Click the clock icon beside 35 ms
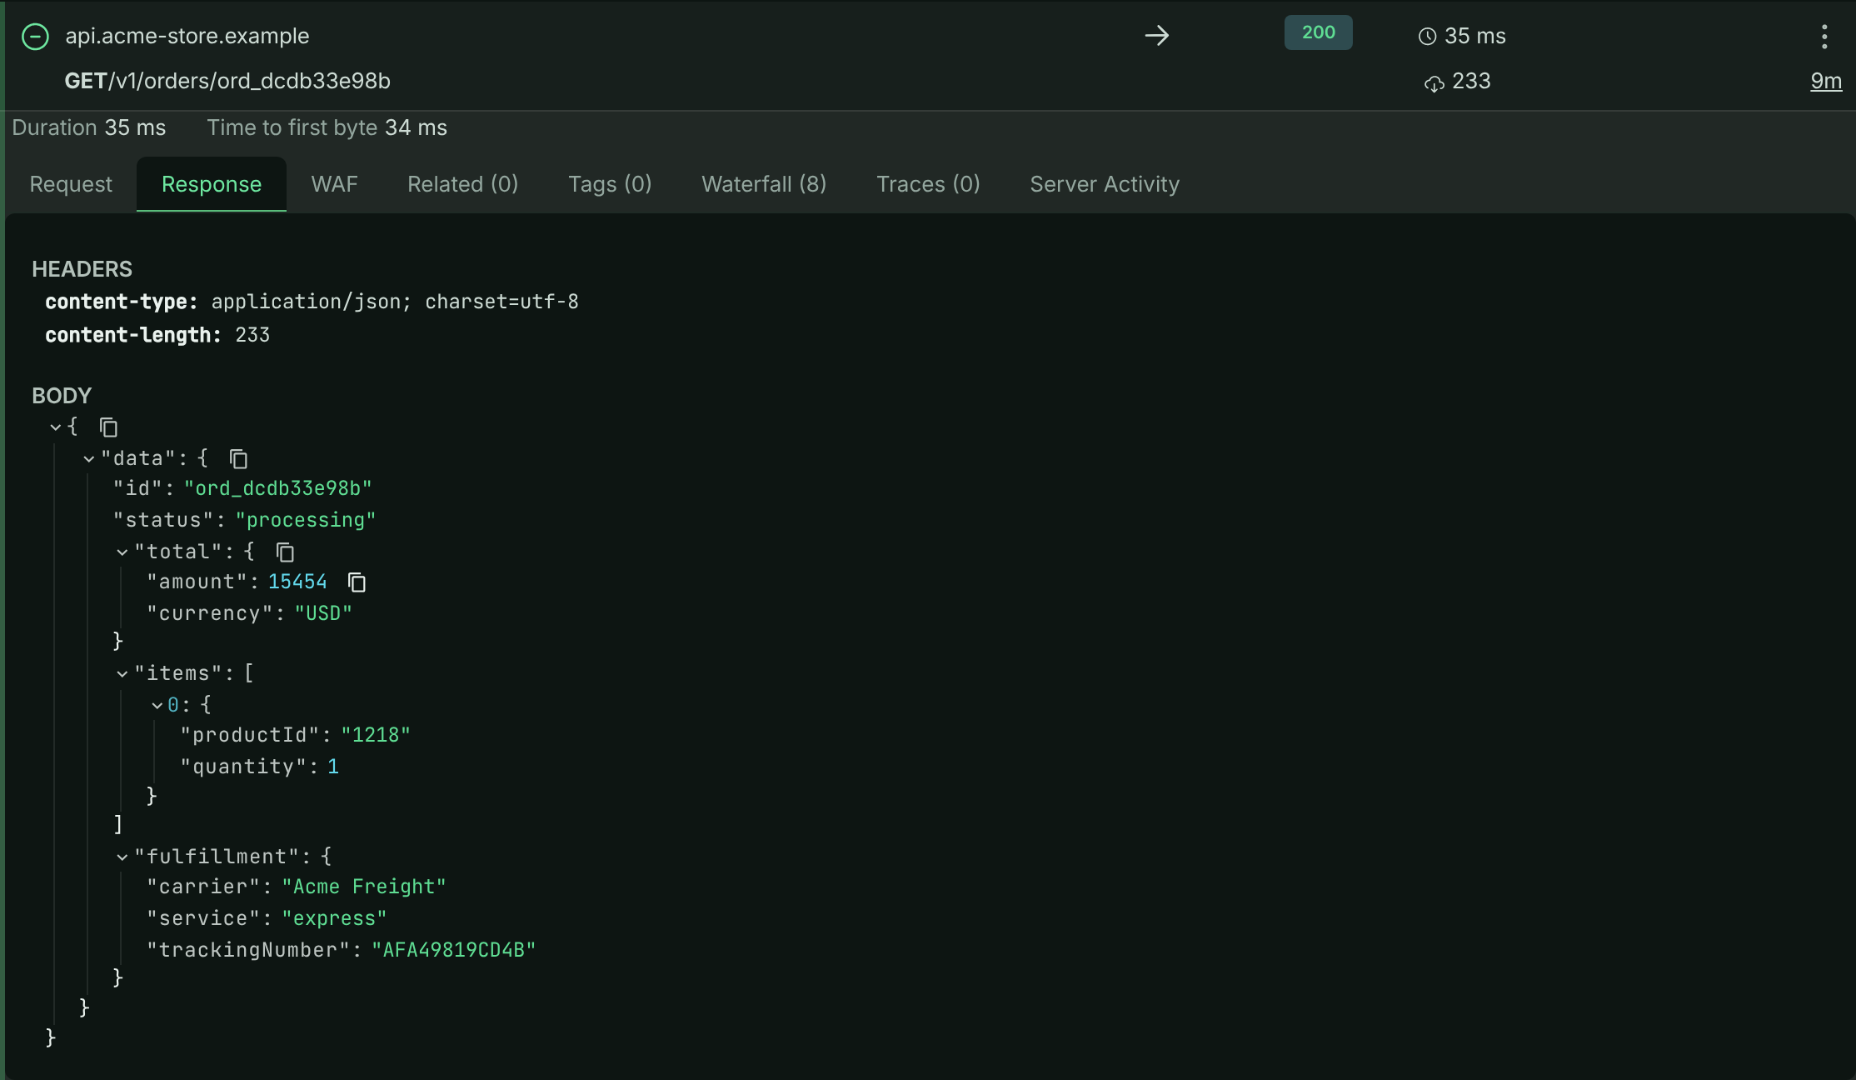Viewport: 1856px width, 1080px height. coord(1427,37)
